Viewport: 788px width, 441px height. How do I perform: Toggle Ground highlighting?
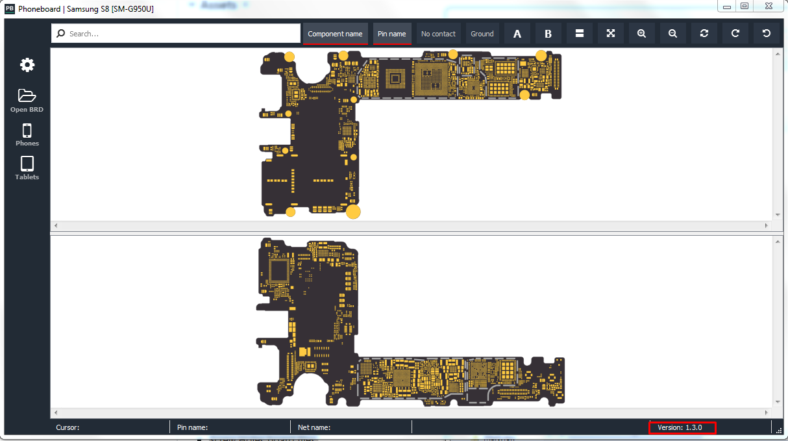point(482,34)
